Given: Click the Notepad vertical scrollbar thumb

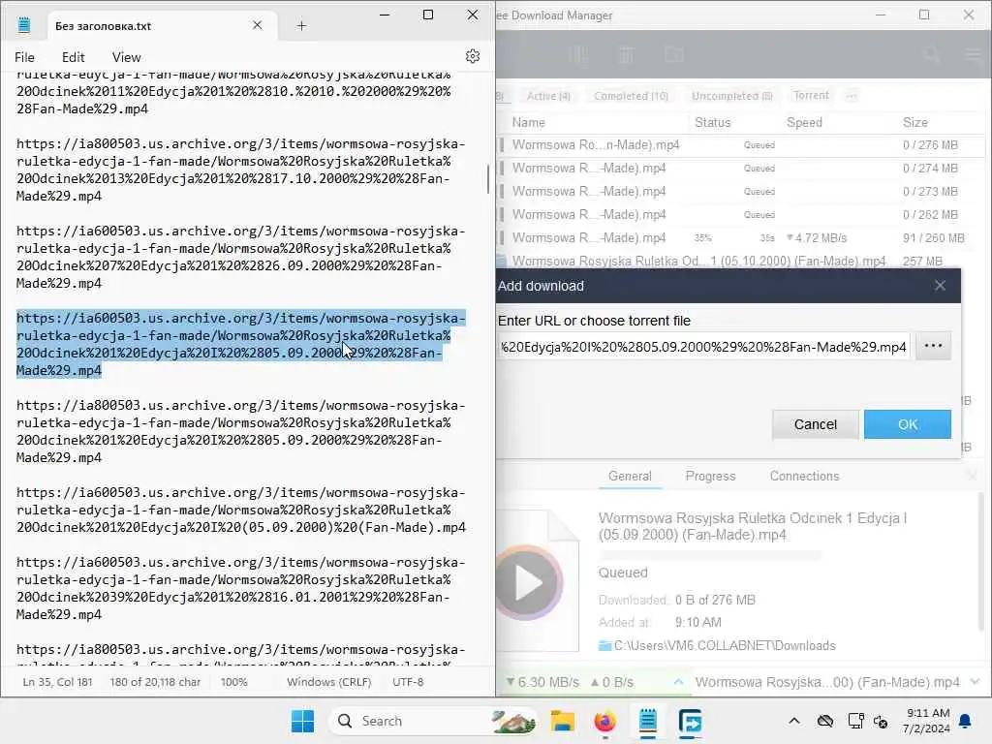Looking at the screenshot, I should pyautogui.click(x=488, y=179).
